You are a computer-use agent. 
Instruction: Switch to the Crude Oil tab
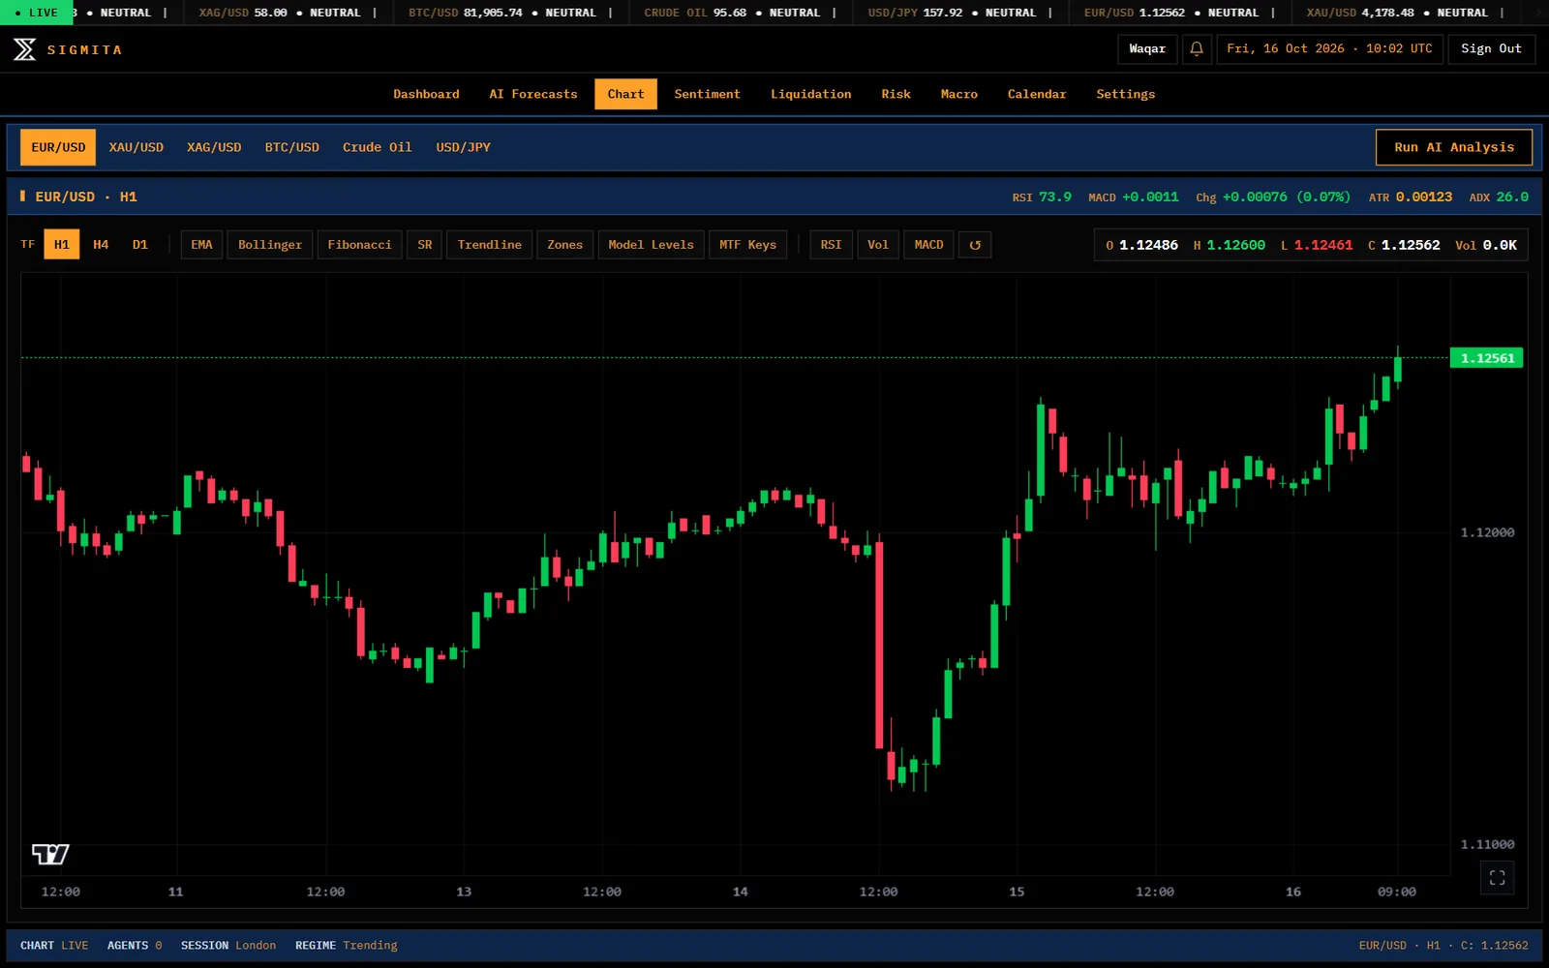coord(377,147)
